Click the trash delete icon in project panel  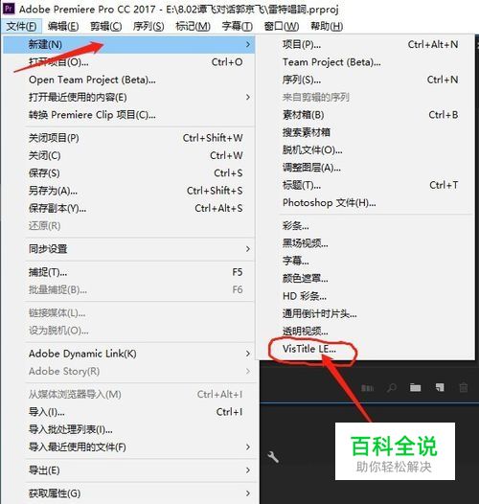coord(464,387)
